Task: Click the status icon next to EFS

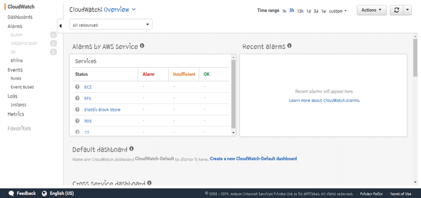Action: tap(77, 98)
